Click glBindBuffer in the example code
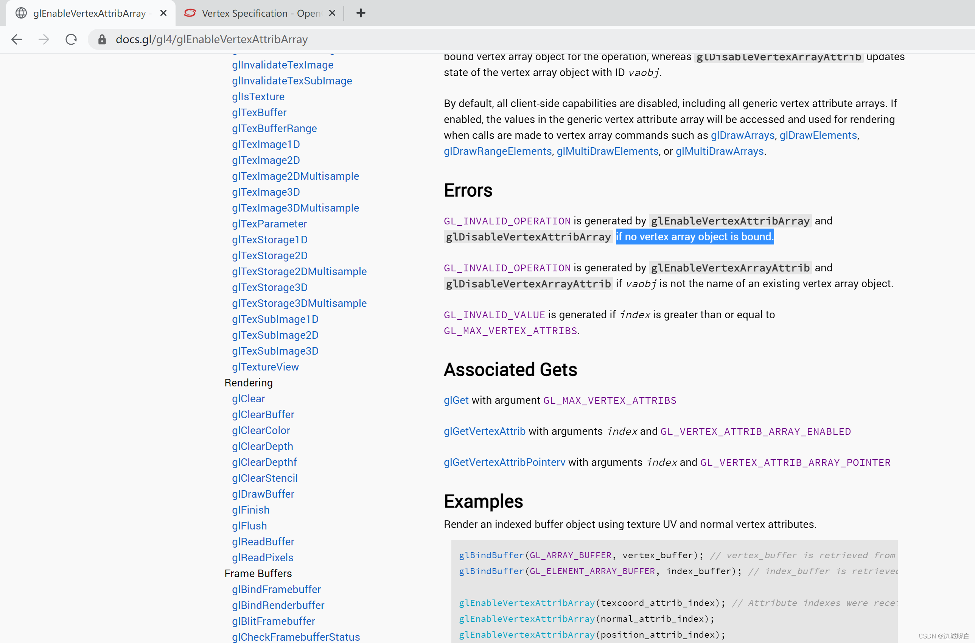 pyautogui.click(x=491, y=555)
